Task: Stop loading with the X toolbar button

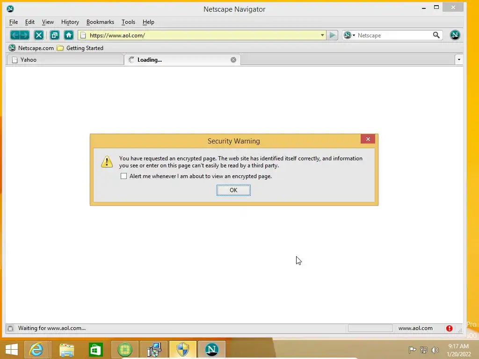Action: (39, 35)
